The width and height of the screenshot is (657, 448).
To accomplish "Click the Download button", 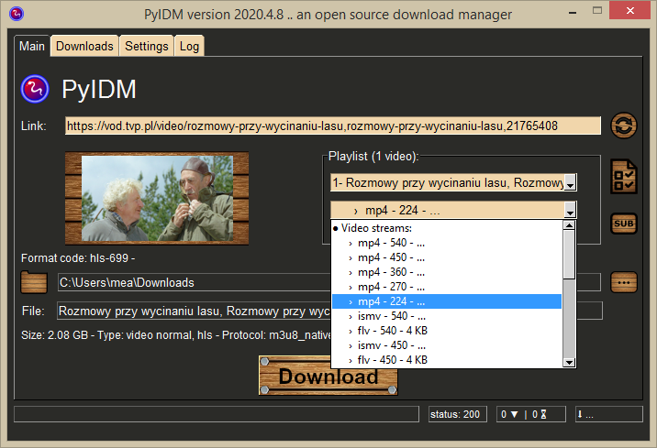I will [x=328, y=376].
